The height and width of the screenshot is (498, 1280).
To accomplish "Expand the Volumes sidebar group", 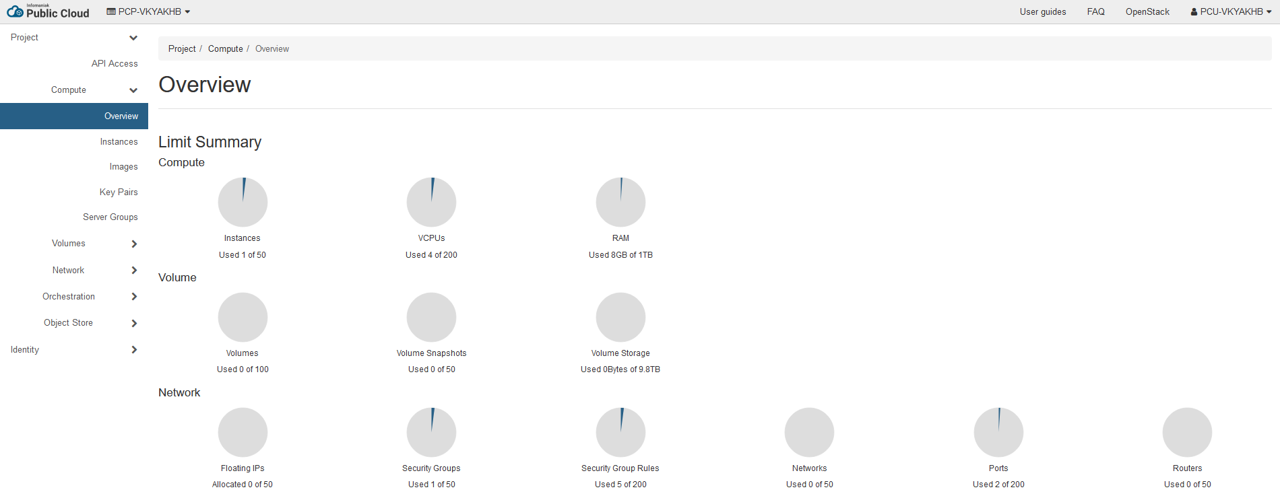I will coord(74,244).
